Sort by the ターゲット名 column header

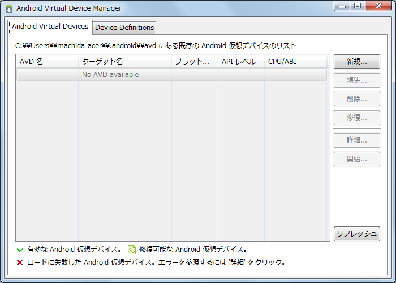(x=124, y=62)
